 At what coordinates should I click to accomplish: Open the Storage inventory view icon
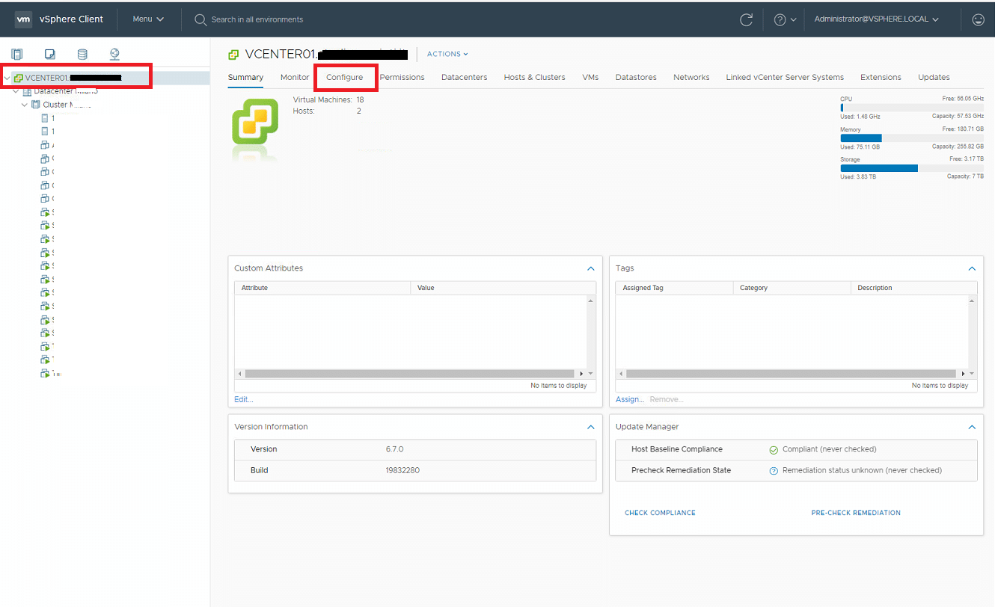pyautogui.click(x=82, y=54)
